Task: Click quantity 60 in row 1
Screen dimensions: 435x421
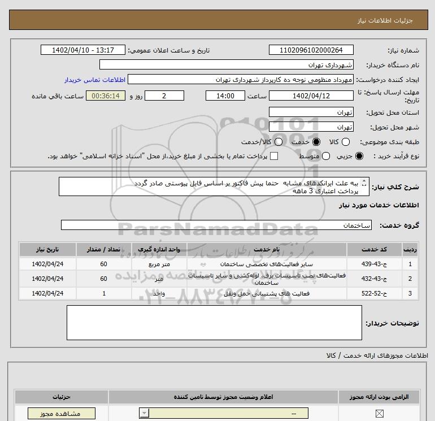Action: (103, 264)
